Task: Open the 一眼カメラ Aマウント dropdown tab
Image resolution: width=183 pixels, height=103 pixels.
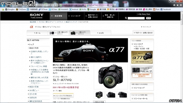Action: coord(79,33)
